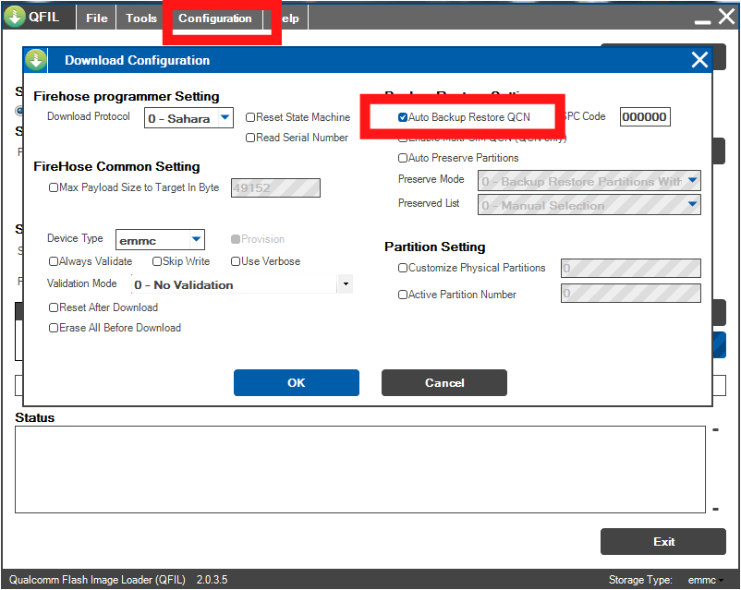Click inside the Status log box

point(360,470)
